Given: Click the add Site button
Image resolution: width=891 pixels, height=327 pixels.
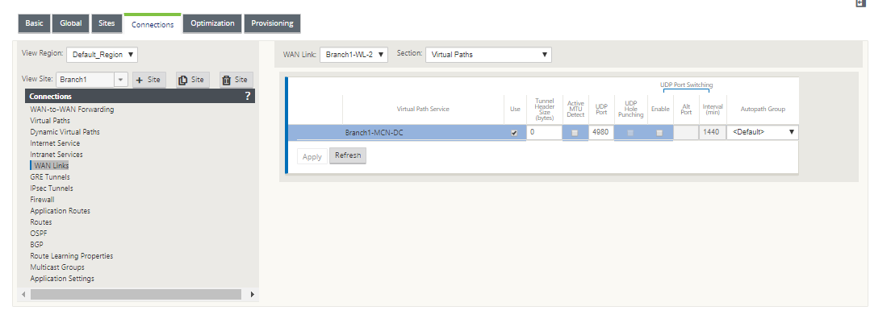Looking at the screenshot, I should tap(149, 80).
